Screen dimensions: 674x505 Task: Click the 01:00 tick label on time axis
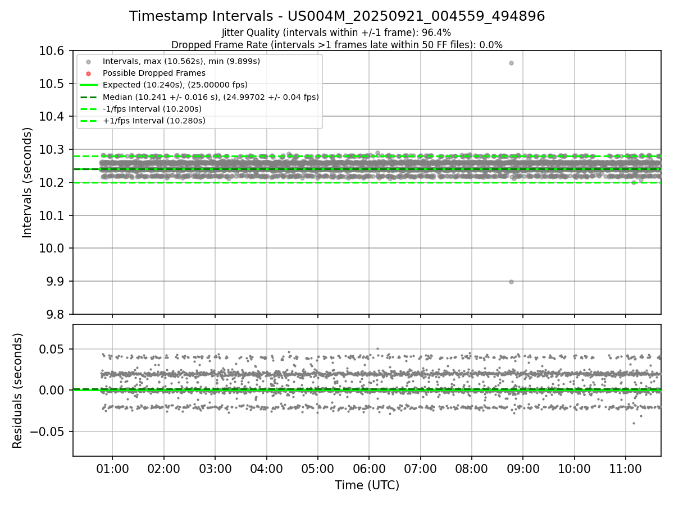[x=112, y=467]
